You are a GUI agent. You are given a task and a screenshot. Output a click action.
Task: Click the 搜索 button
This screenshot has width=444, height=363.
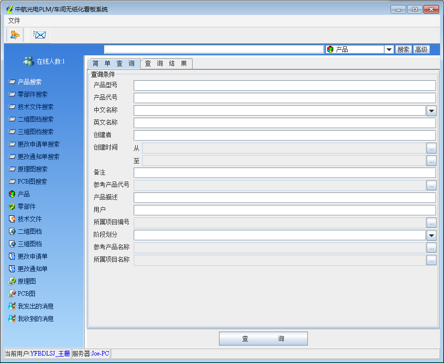[x=403, y=49]
